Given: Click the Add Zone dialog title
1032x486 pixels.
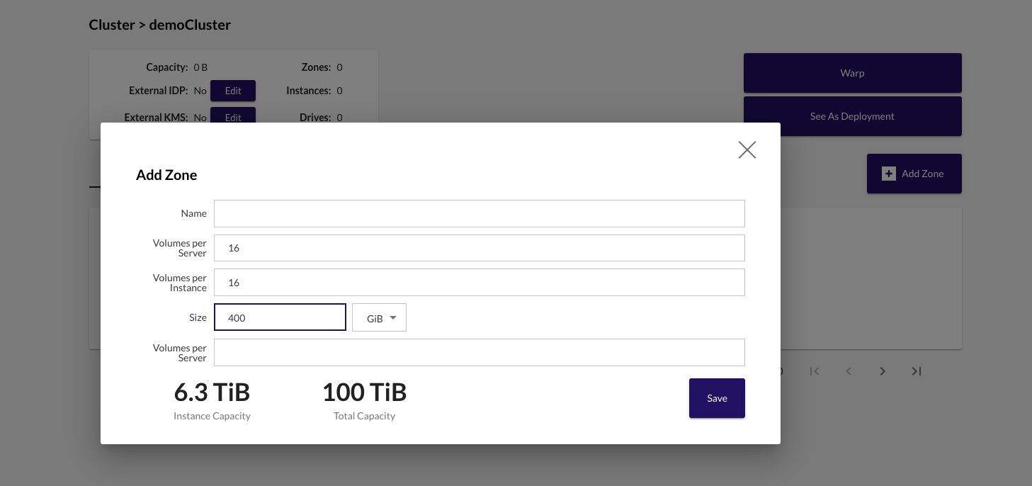Looking at the screenshot, I should 166,175.
